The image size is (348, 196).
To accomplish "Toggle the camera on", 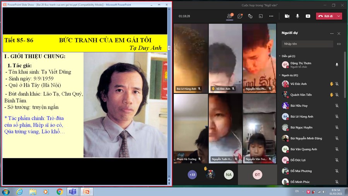I will 287,16.
